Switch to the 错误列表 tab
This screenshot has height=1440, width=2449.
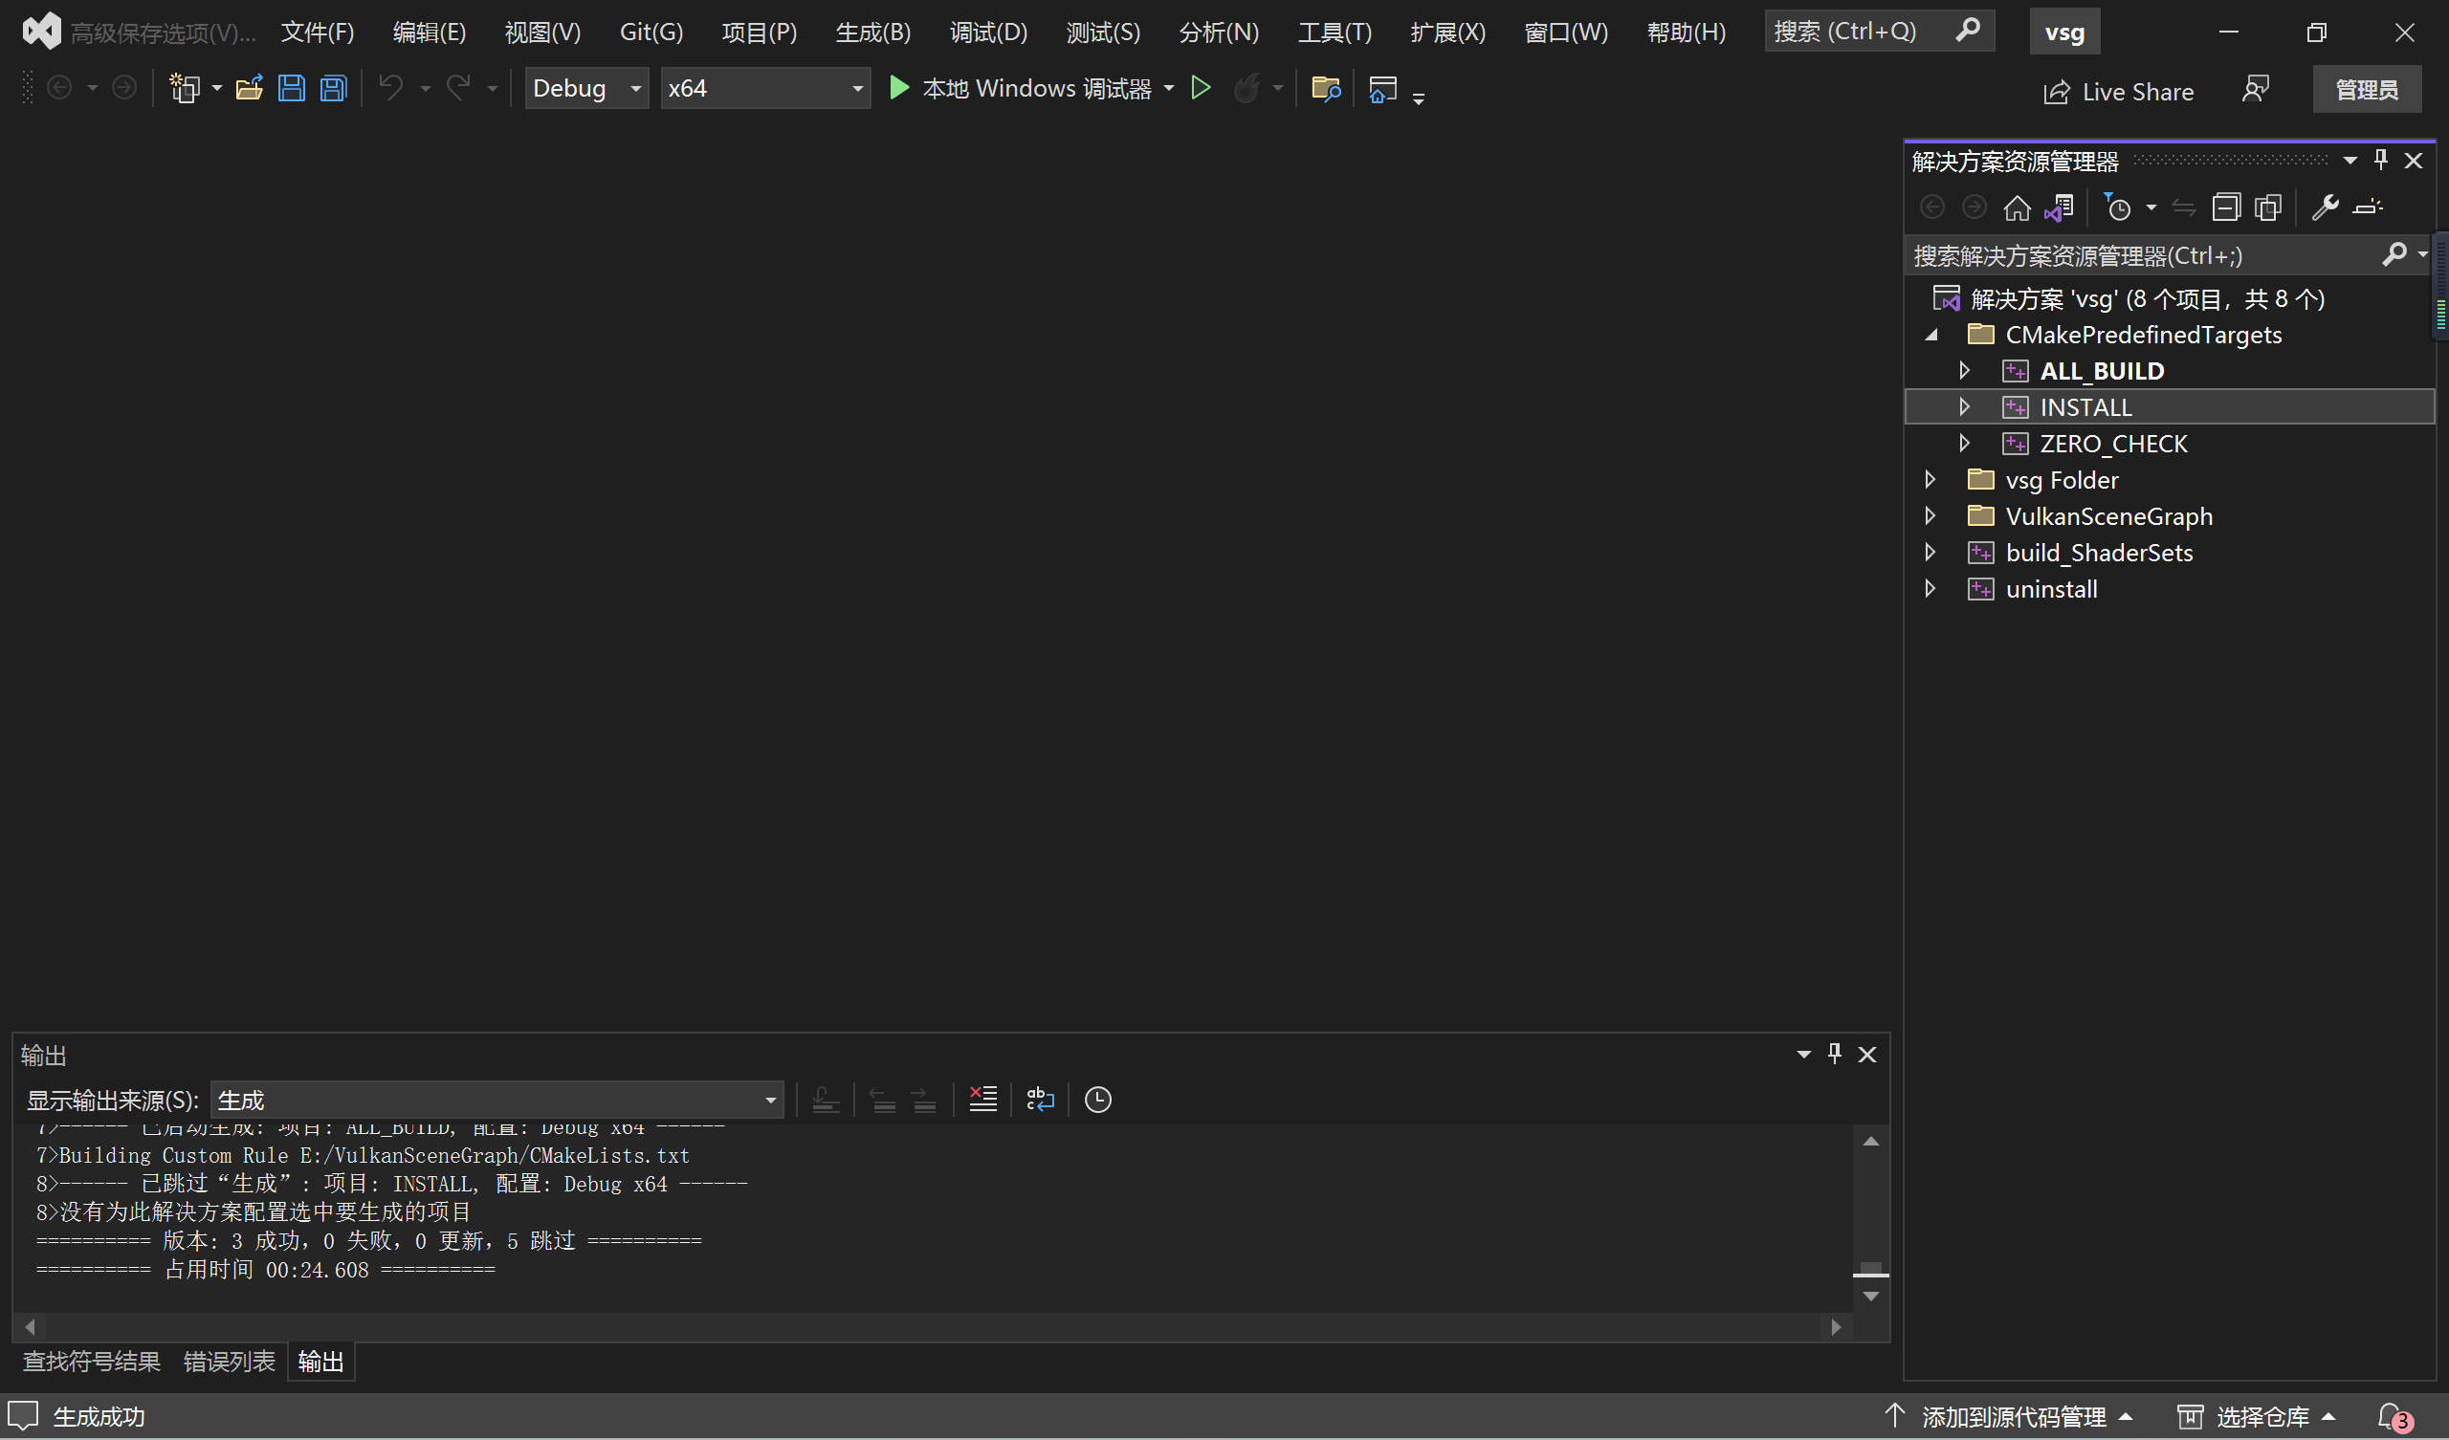[229, 1362]
